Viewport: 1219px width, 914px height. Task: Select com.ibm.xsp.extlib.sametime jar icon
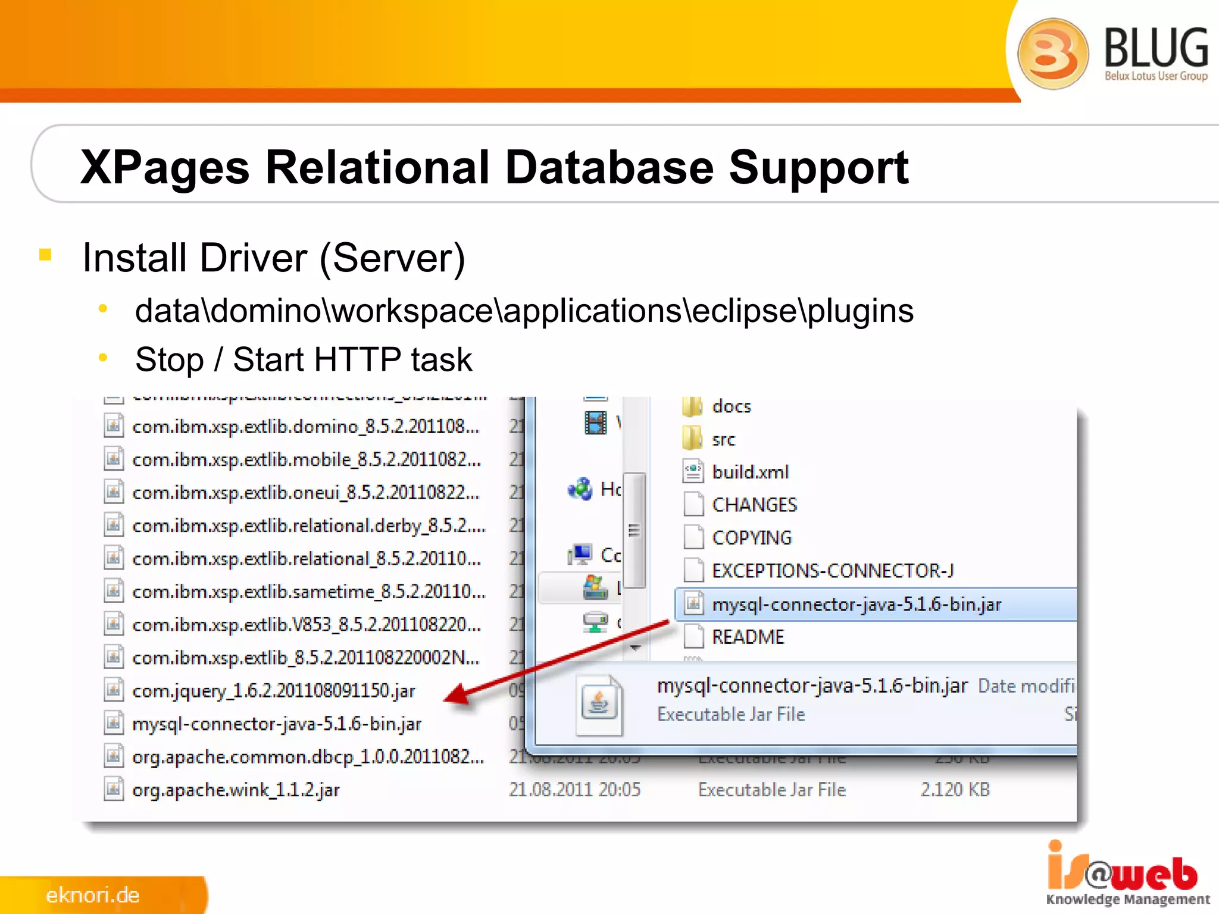click(114, 591)
